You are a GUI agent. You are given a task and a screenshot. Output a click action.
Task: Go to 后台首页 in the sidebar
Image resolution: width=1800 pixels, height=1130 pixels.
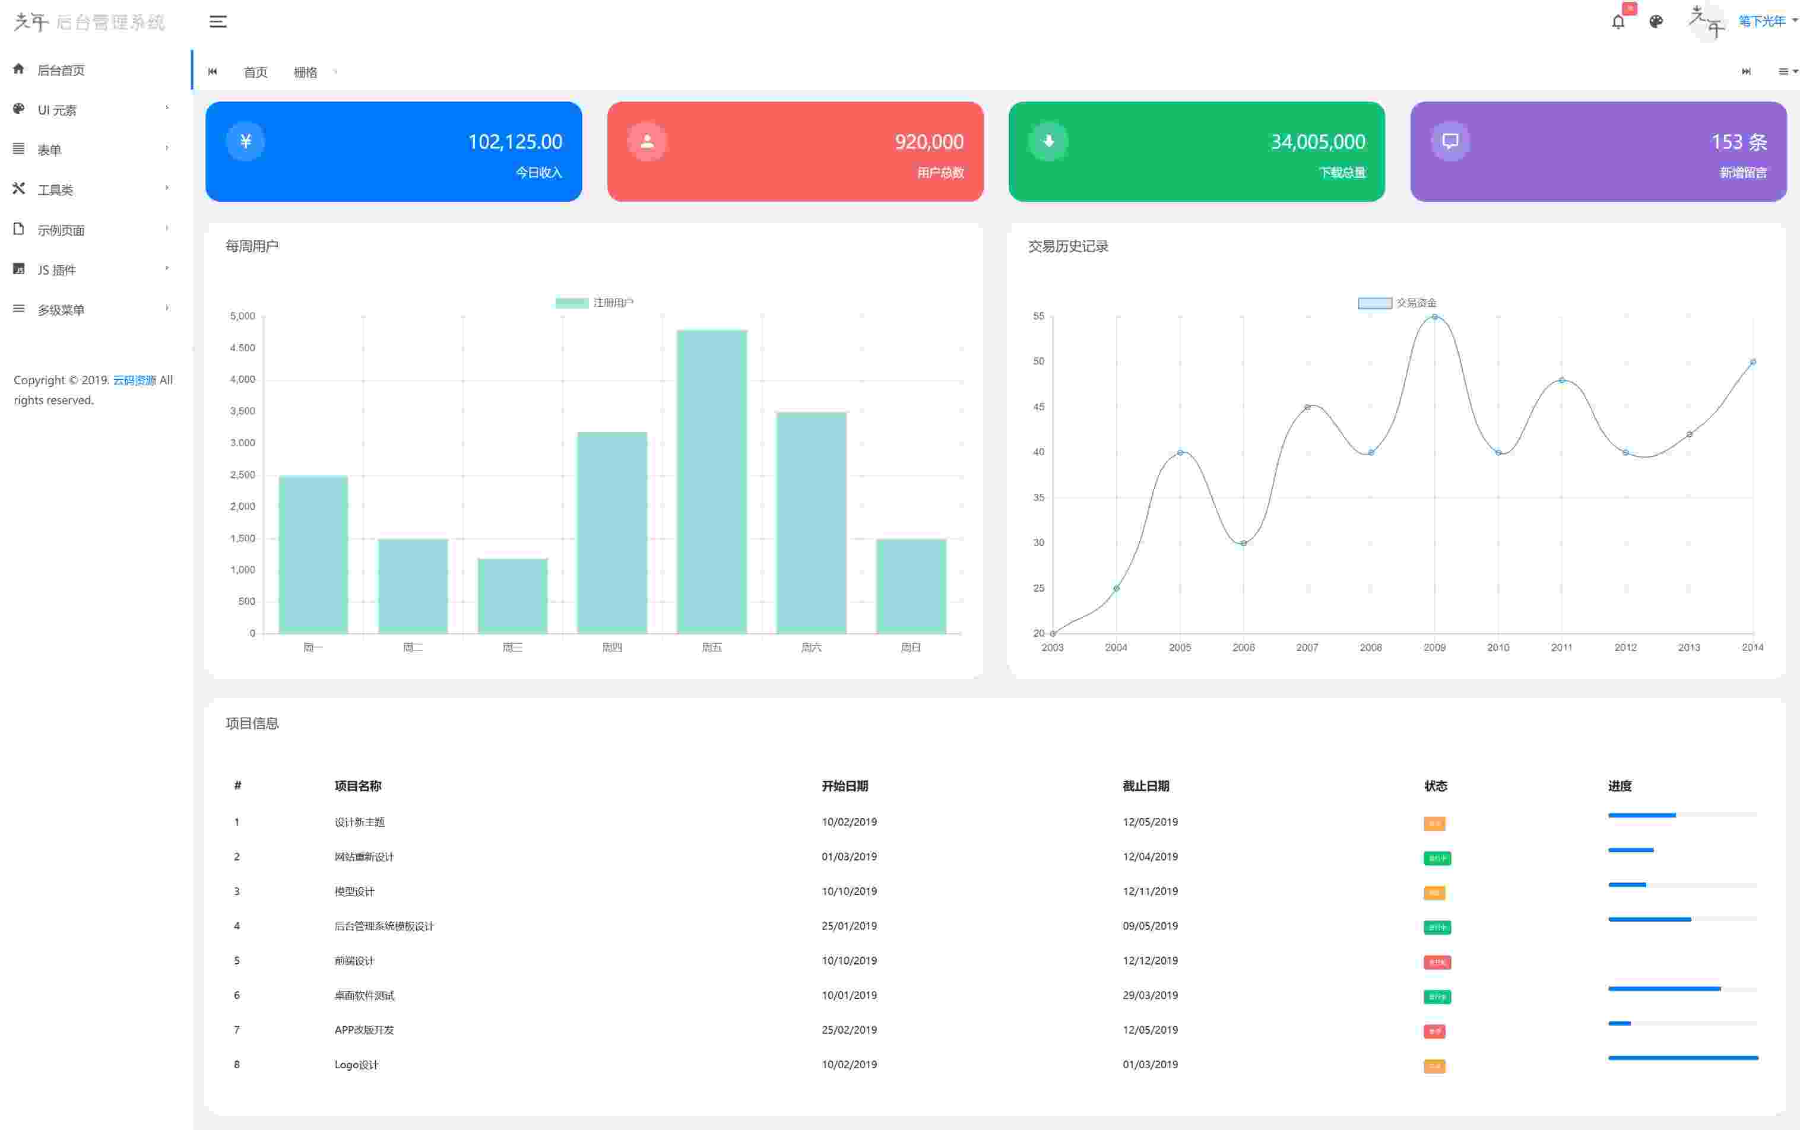click(61, 70)
